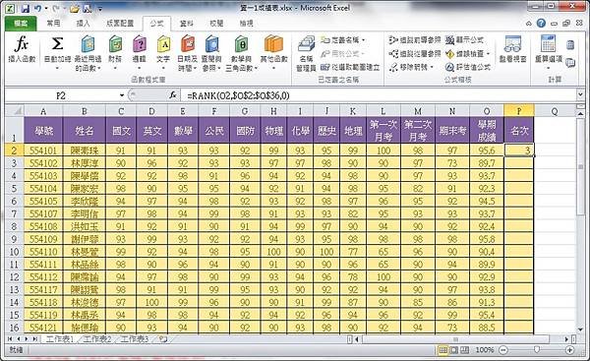Open the Remove Arrows (移除箭號) dropdown arrow

click(x=432, y=68)
